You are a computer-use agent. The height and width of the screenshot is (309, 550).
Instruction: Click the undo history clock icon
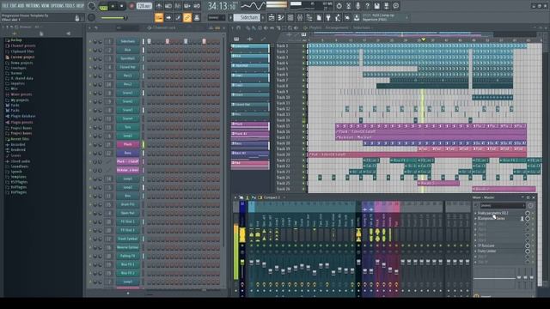coord(339,6)
